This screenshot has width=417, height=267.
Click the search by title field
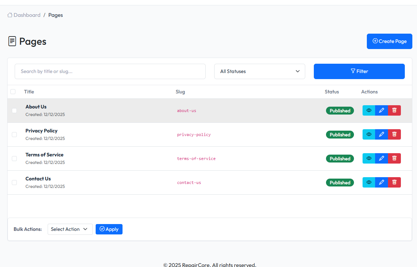(x=110, y=71)
